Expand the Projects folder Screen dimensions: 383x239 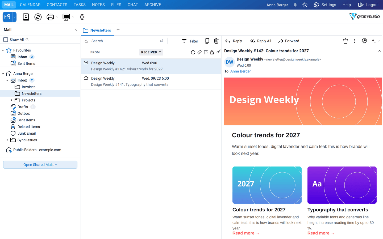click(x=11, y=100)
